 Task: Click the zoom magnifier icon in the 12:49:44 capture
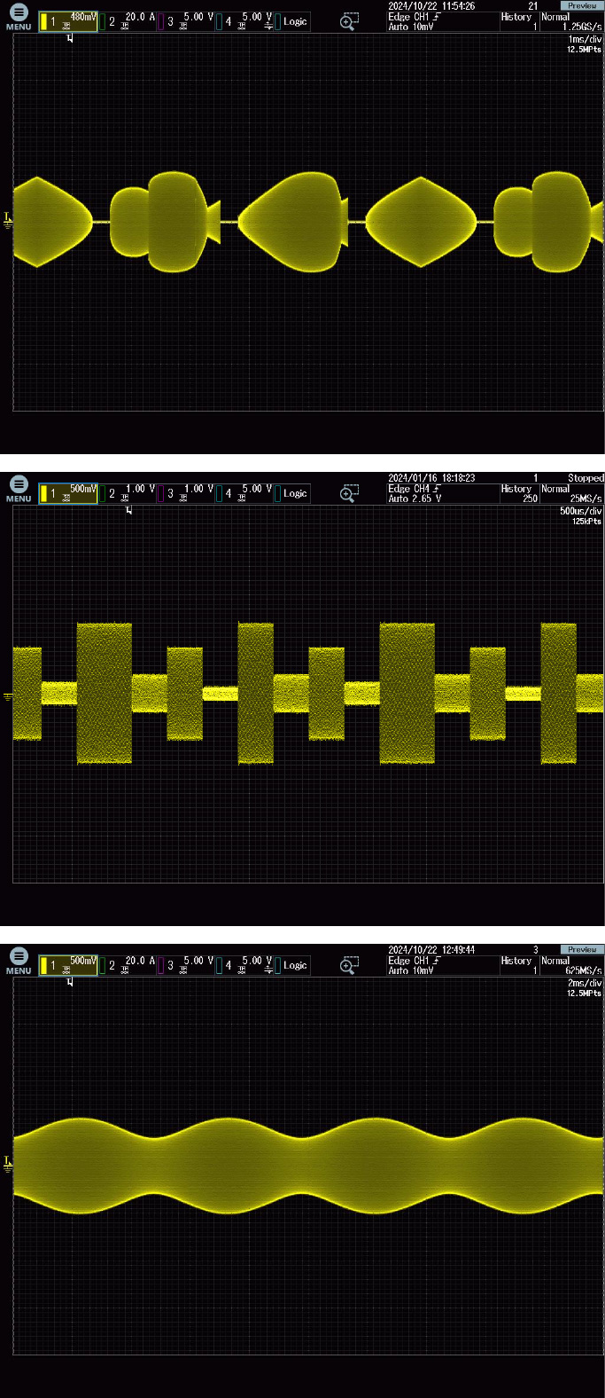pos(350,965)
